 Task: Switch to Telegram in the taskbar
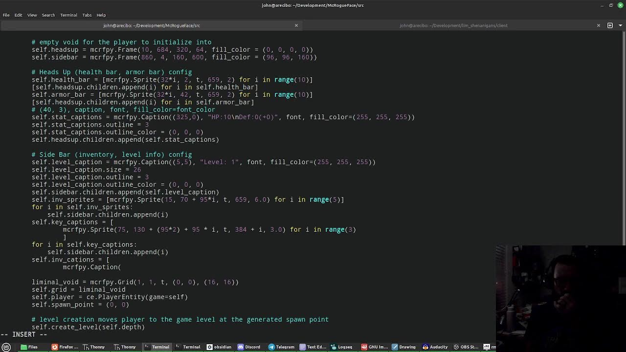point(281,347)
